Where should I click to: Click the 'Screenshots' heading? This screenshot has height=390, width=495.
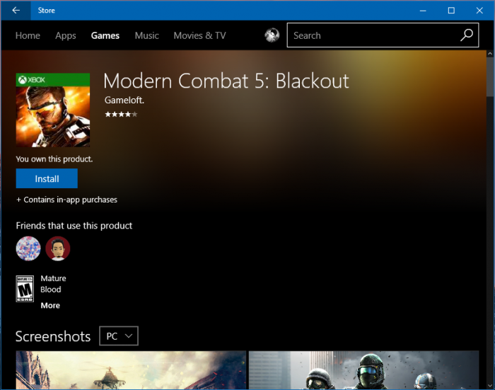tap(53, 336)
